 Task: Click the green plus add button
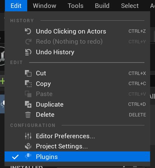point(2,81)
